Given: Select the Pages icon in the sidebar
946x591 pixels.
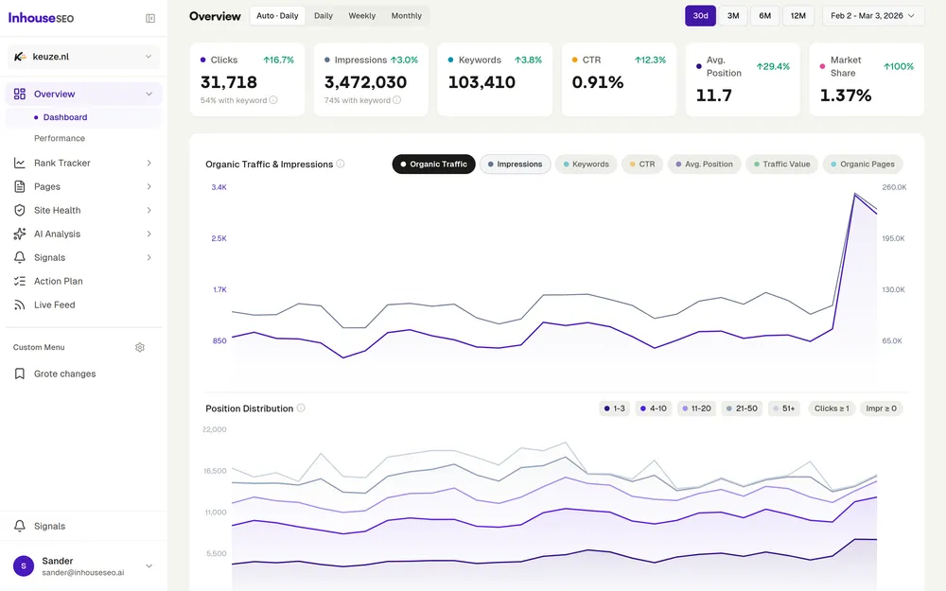Looking at the screenshot, I should [x=20, y=186].
